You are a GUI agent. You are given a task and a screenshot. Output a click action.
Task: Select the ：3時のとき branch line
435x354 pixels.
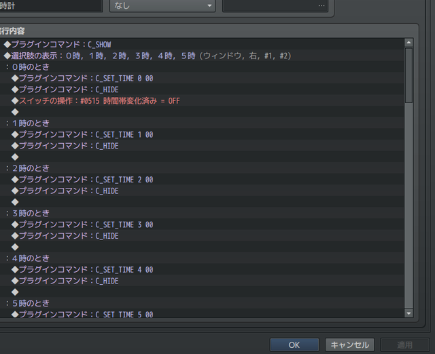(202, 213)
